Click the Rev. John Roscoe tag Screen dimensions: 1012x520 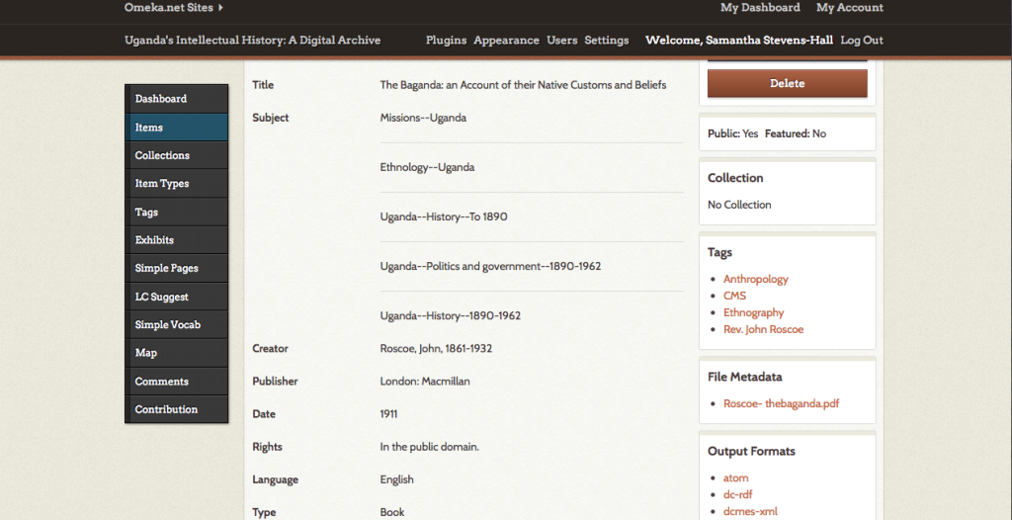[x=763, y=329]
